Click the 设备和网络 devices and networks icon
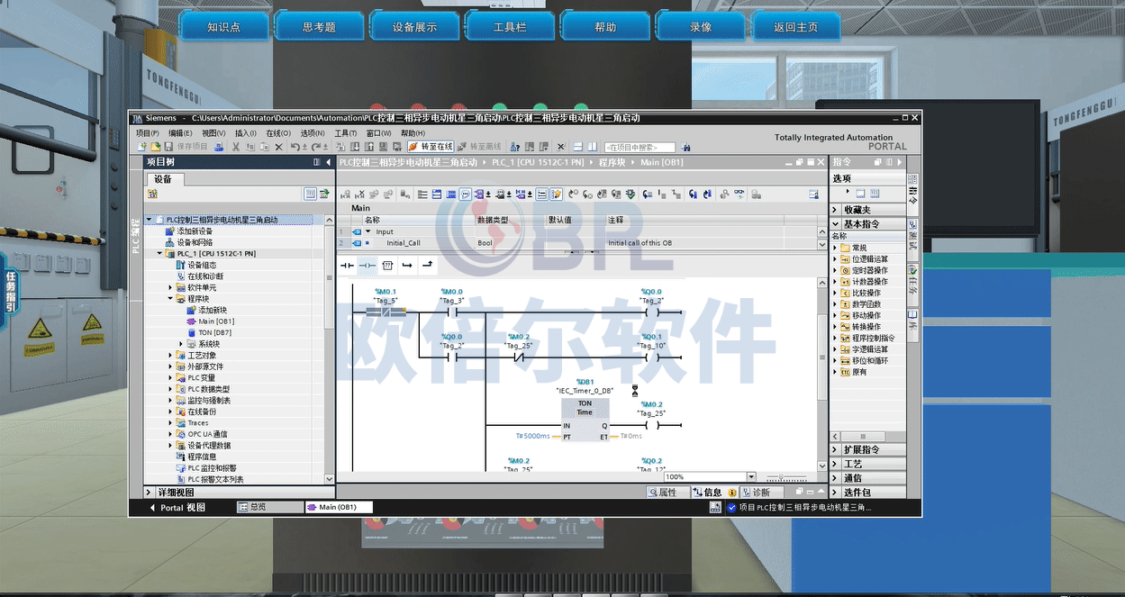This screenshot has width=1125, height=597. 169,242
